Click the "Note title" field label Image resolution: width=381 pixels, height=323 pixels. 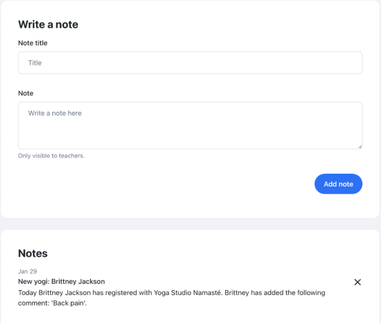[33, 43]
